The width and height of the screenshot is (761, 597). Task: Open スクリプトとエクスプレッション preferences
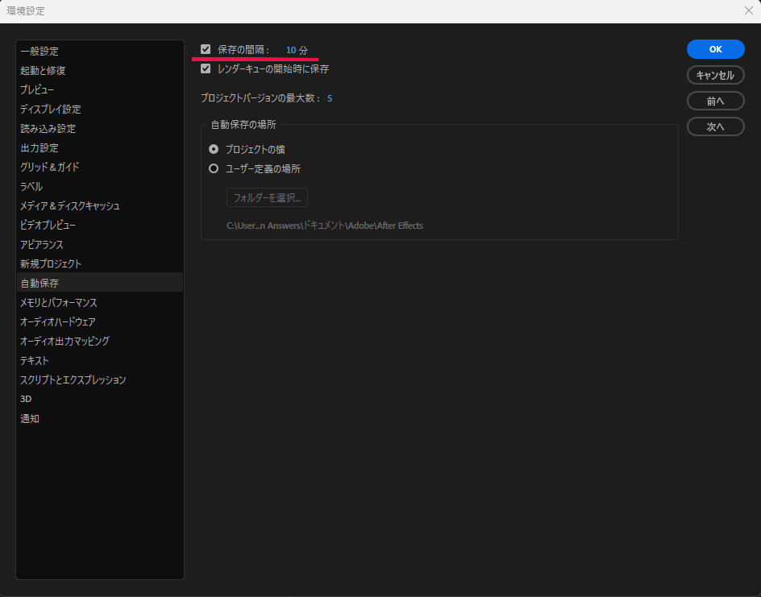pos(73,380)
